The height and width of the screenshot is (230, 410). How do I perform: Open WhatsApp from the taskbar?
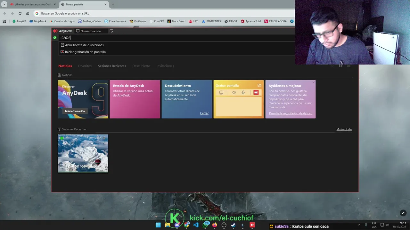tap(205, 225)
